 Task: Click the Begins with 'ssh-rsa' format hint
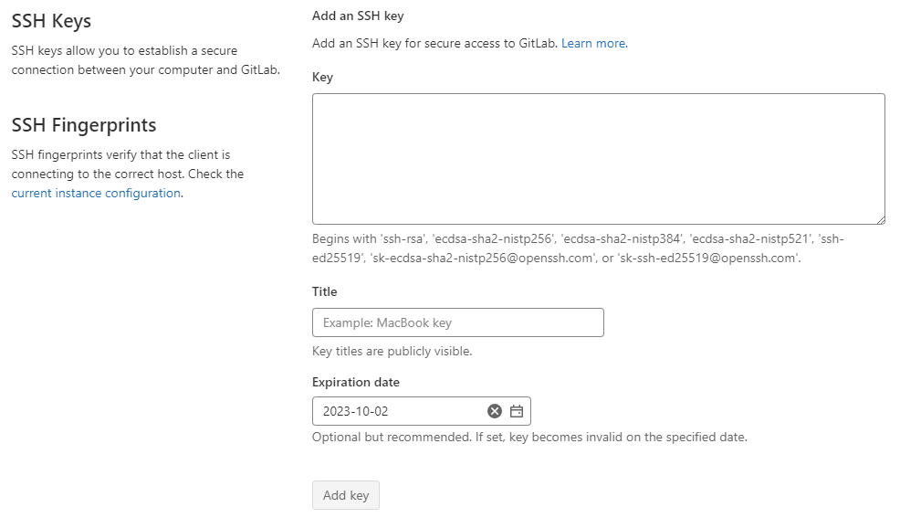pyautogui.click(x=577, y=248)
